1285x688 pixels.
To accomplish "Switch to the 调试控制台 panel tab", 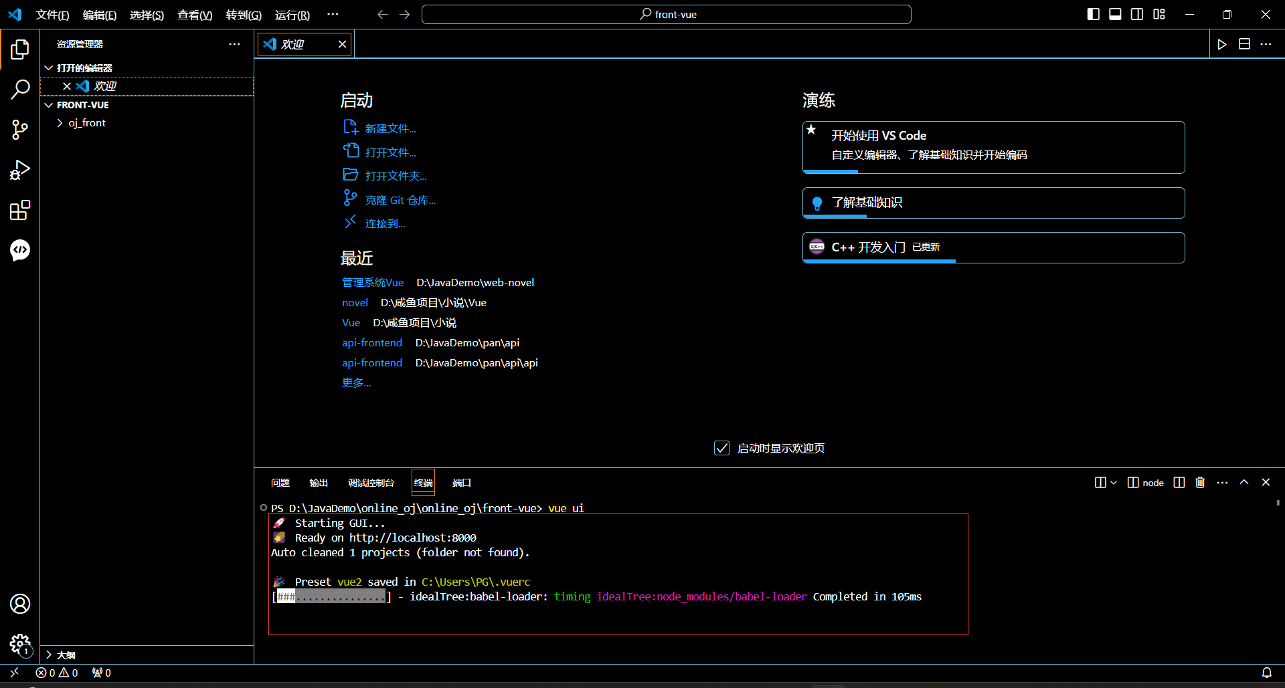I will (x=371, y=483).
